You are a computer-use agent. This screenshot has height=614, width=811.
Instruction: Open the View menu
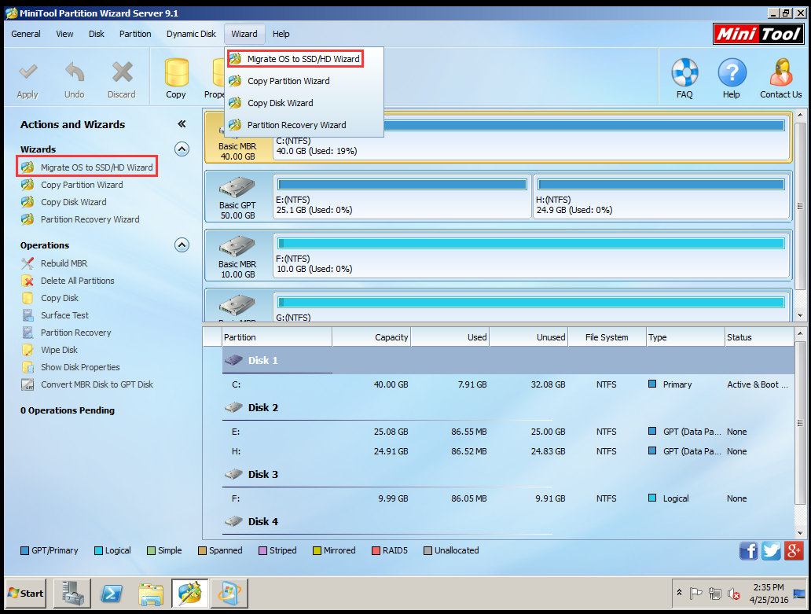(x=64, y=34)
